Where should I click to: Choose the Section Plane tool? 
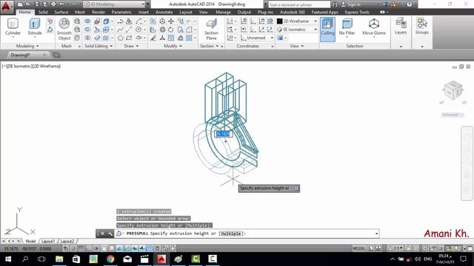coord(211,29)
